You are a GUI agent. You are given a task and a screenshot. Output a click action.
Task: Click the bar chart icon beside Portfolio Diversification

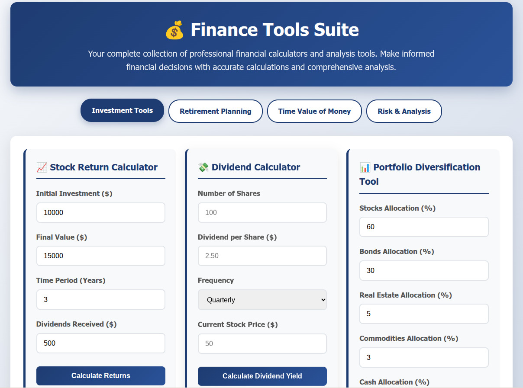click(x=365, y=167)
